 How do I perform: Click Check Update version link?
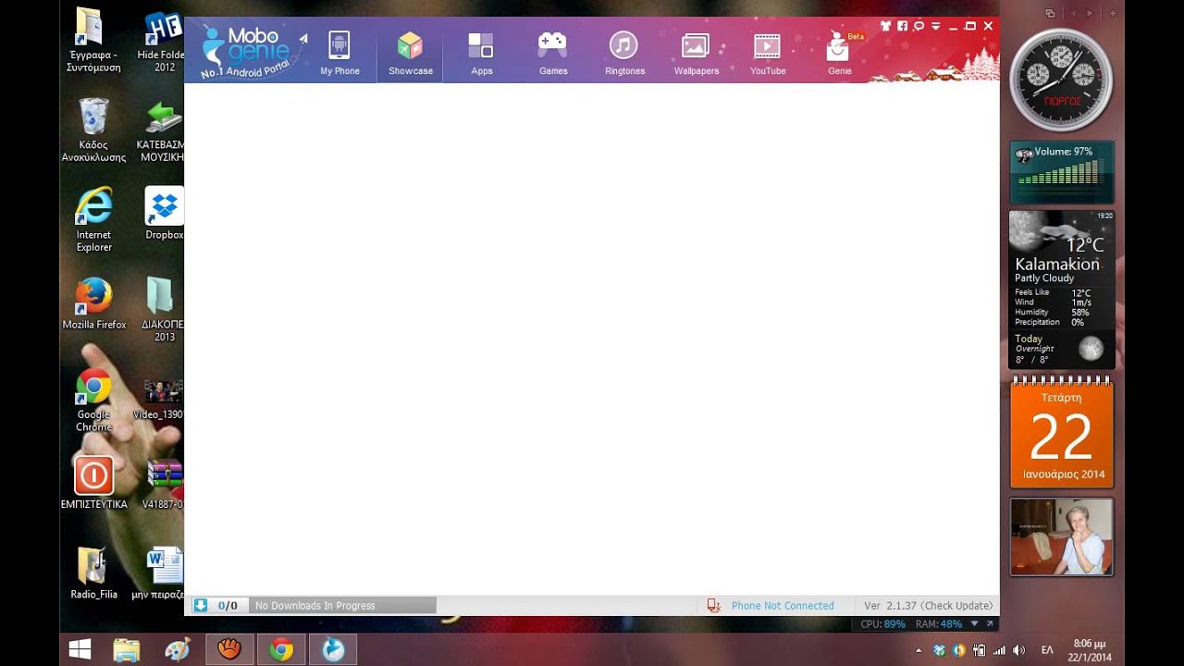[956, 606]
